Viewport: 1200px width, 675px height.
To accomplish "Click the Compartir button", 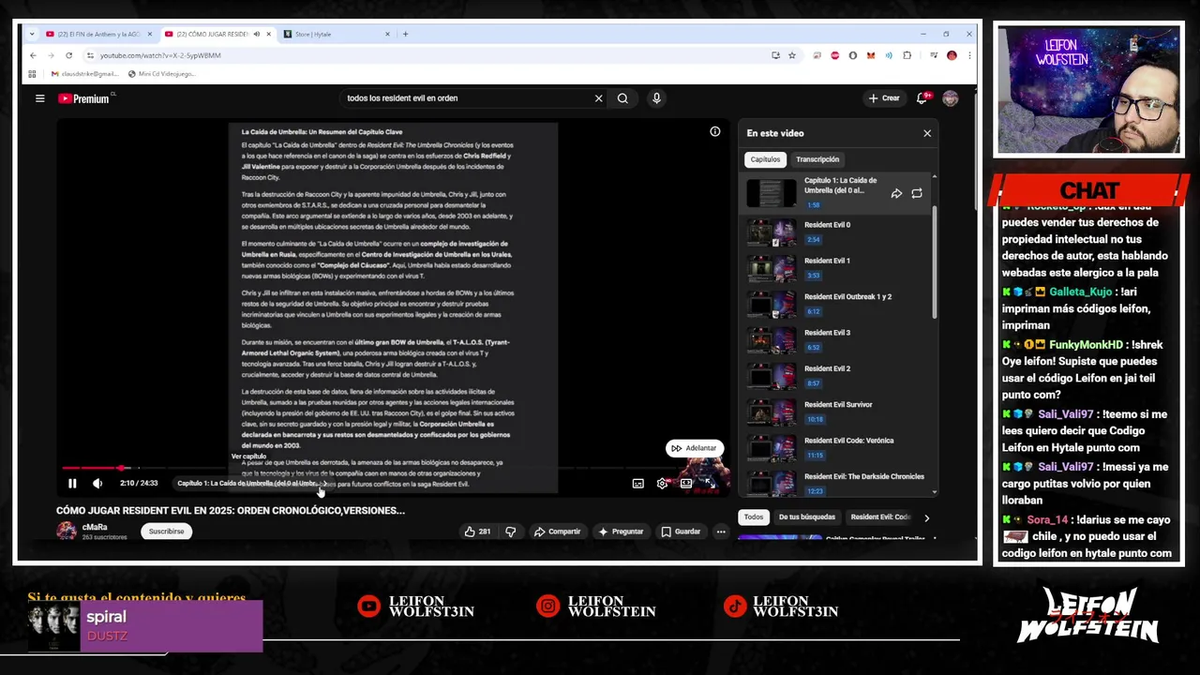I will (557, 532).
